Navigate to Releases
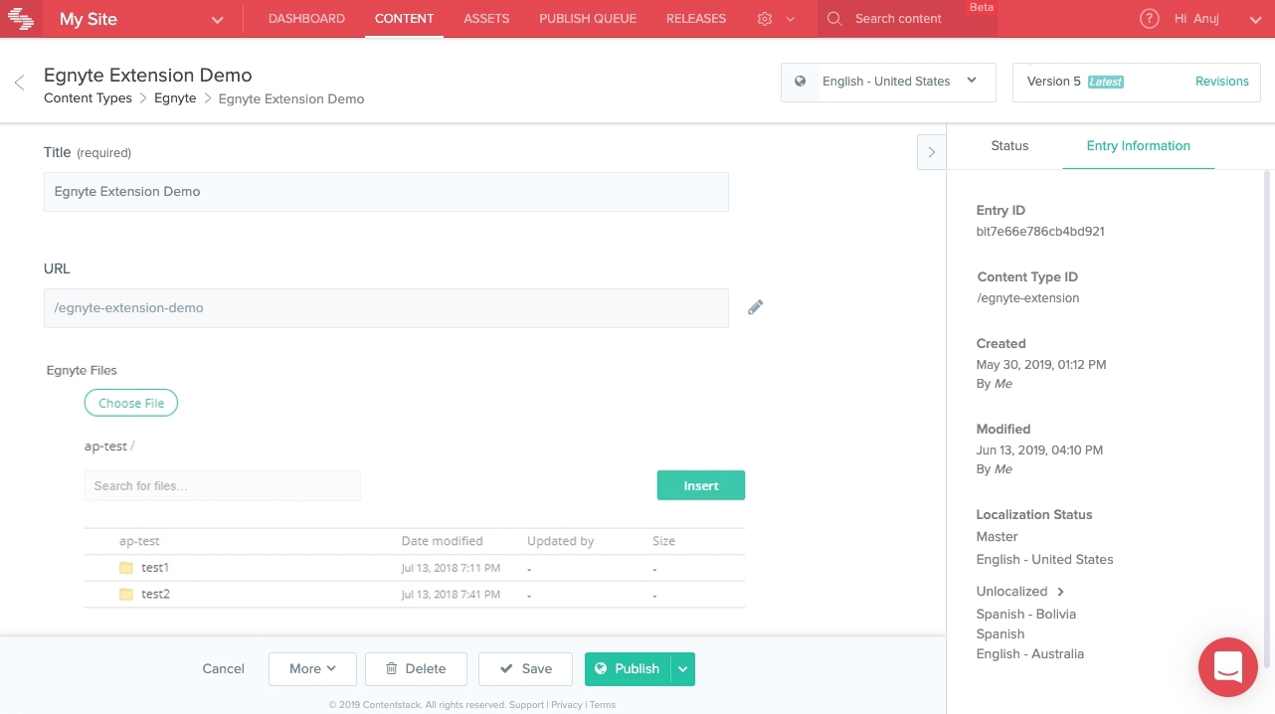The image size is (1275, 714). [696, 19]
